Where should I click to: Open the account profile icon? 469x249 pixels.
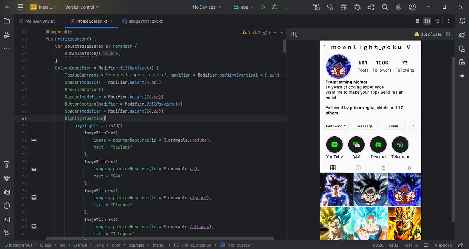(x=412, y=7)
